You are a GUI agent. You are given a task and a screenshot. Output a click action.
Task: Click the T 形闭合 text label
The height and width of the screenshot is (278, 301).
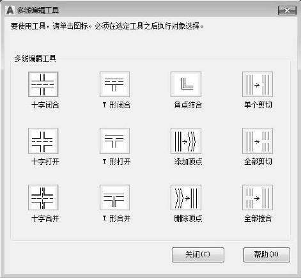[116, 105]
